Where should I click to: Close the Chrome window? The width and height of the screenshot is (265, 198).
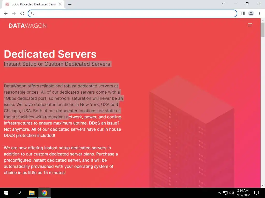pos(259,4)
